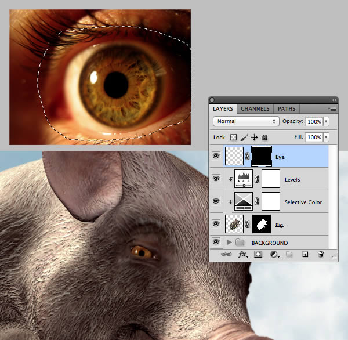Select the Levels adjustment histogram icon

tap(244, 179)
